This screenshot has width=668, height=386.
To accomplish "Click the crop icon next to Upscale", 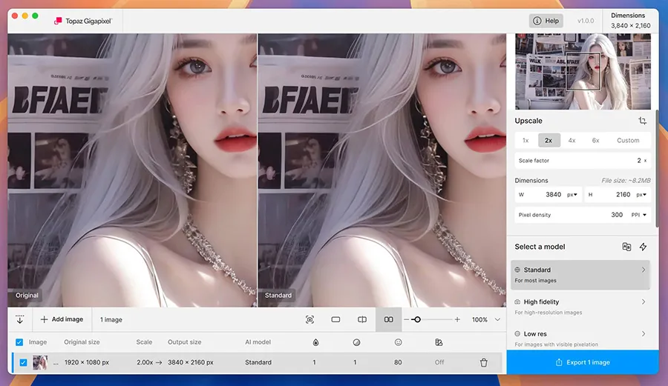I will click(x=642, y=121).
